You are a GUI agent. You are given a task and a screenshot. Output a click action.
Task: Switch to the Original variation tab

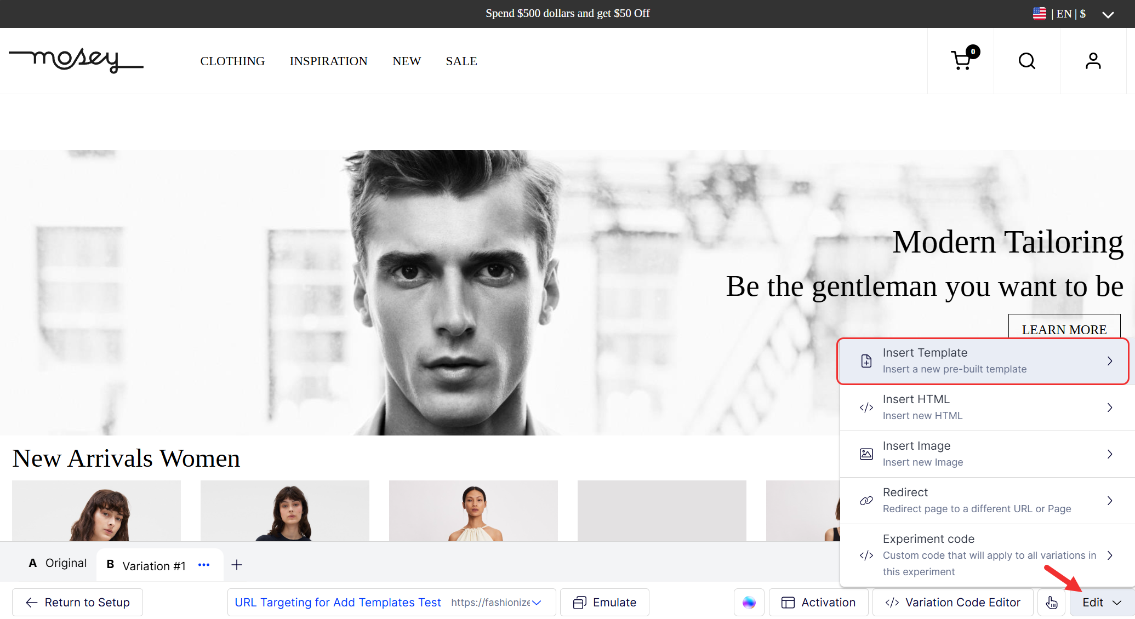pyautogui.click(x=58, y=563)
